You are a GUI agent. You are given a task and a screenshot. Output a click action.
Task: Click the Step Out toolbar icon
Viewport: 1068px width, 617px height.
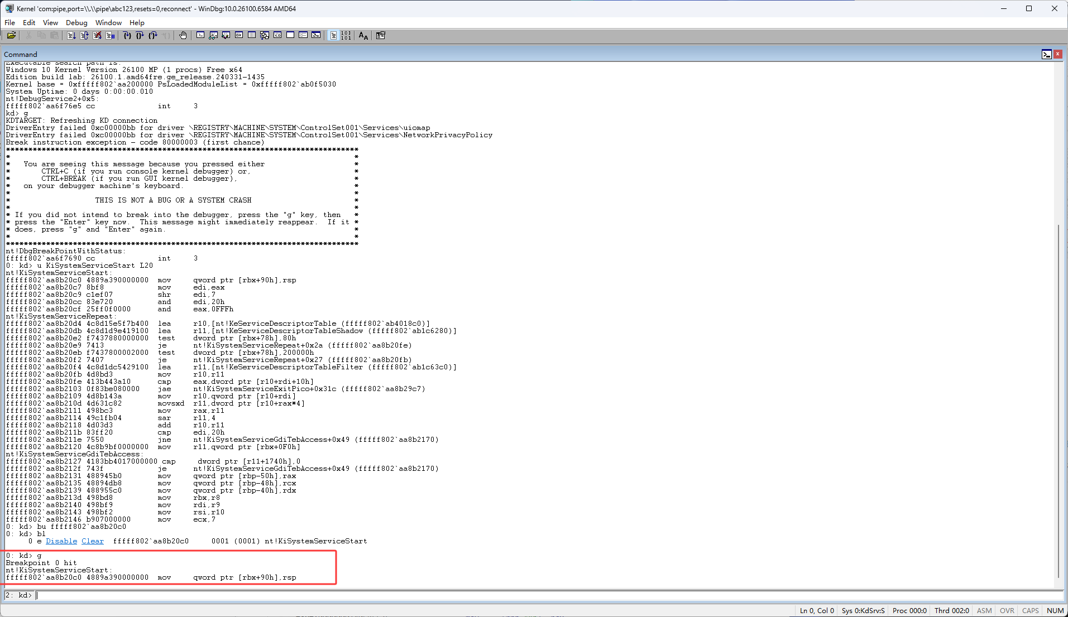(x=153, y=36)
